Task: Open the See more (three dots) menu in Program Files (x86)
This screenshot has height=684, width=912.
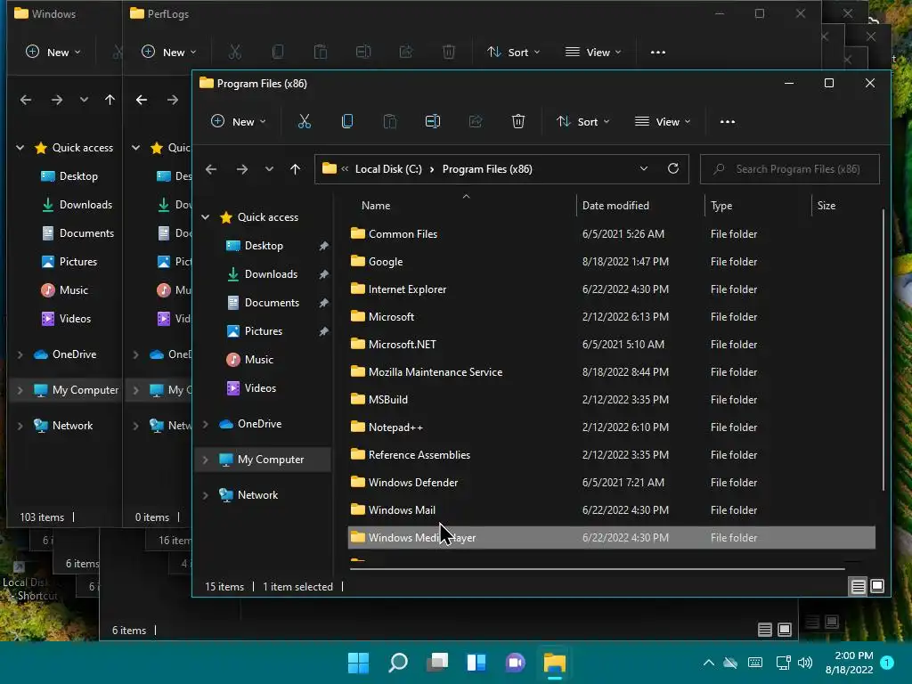Action: (728, 121)
